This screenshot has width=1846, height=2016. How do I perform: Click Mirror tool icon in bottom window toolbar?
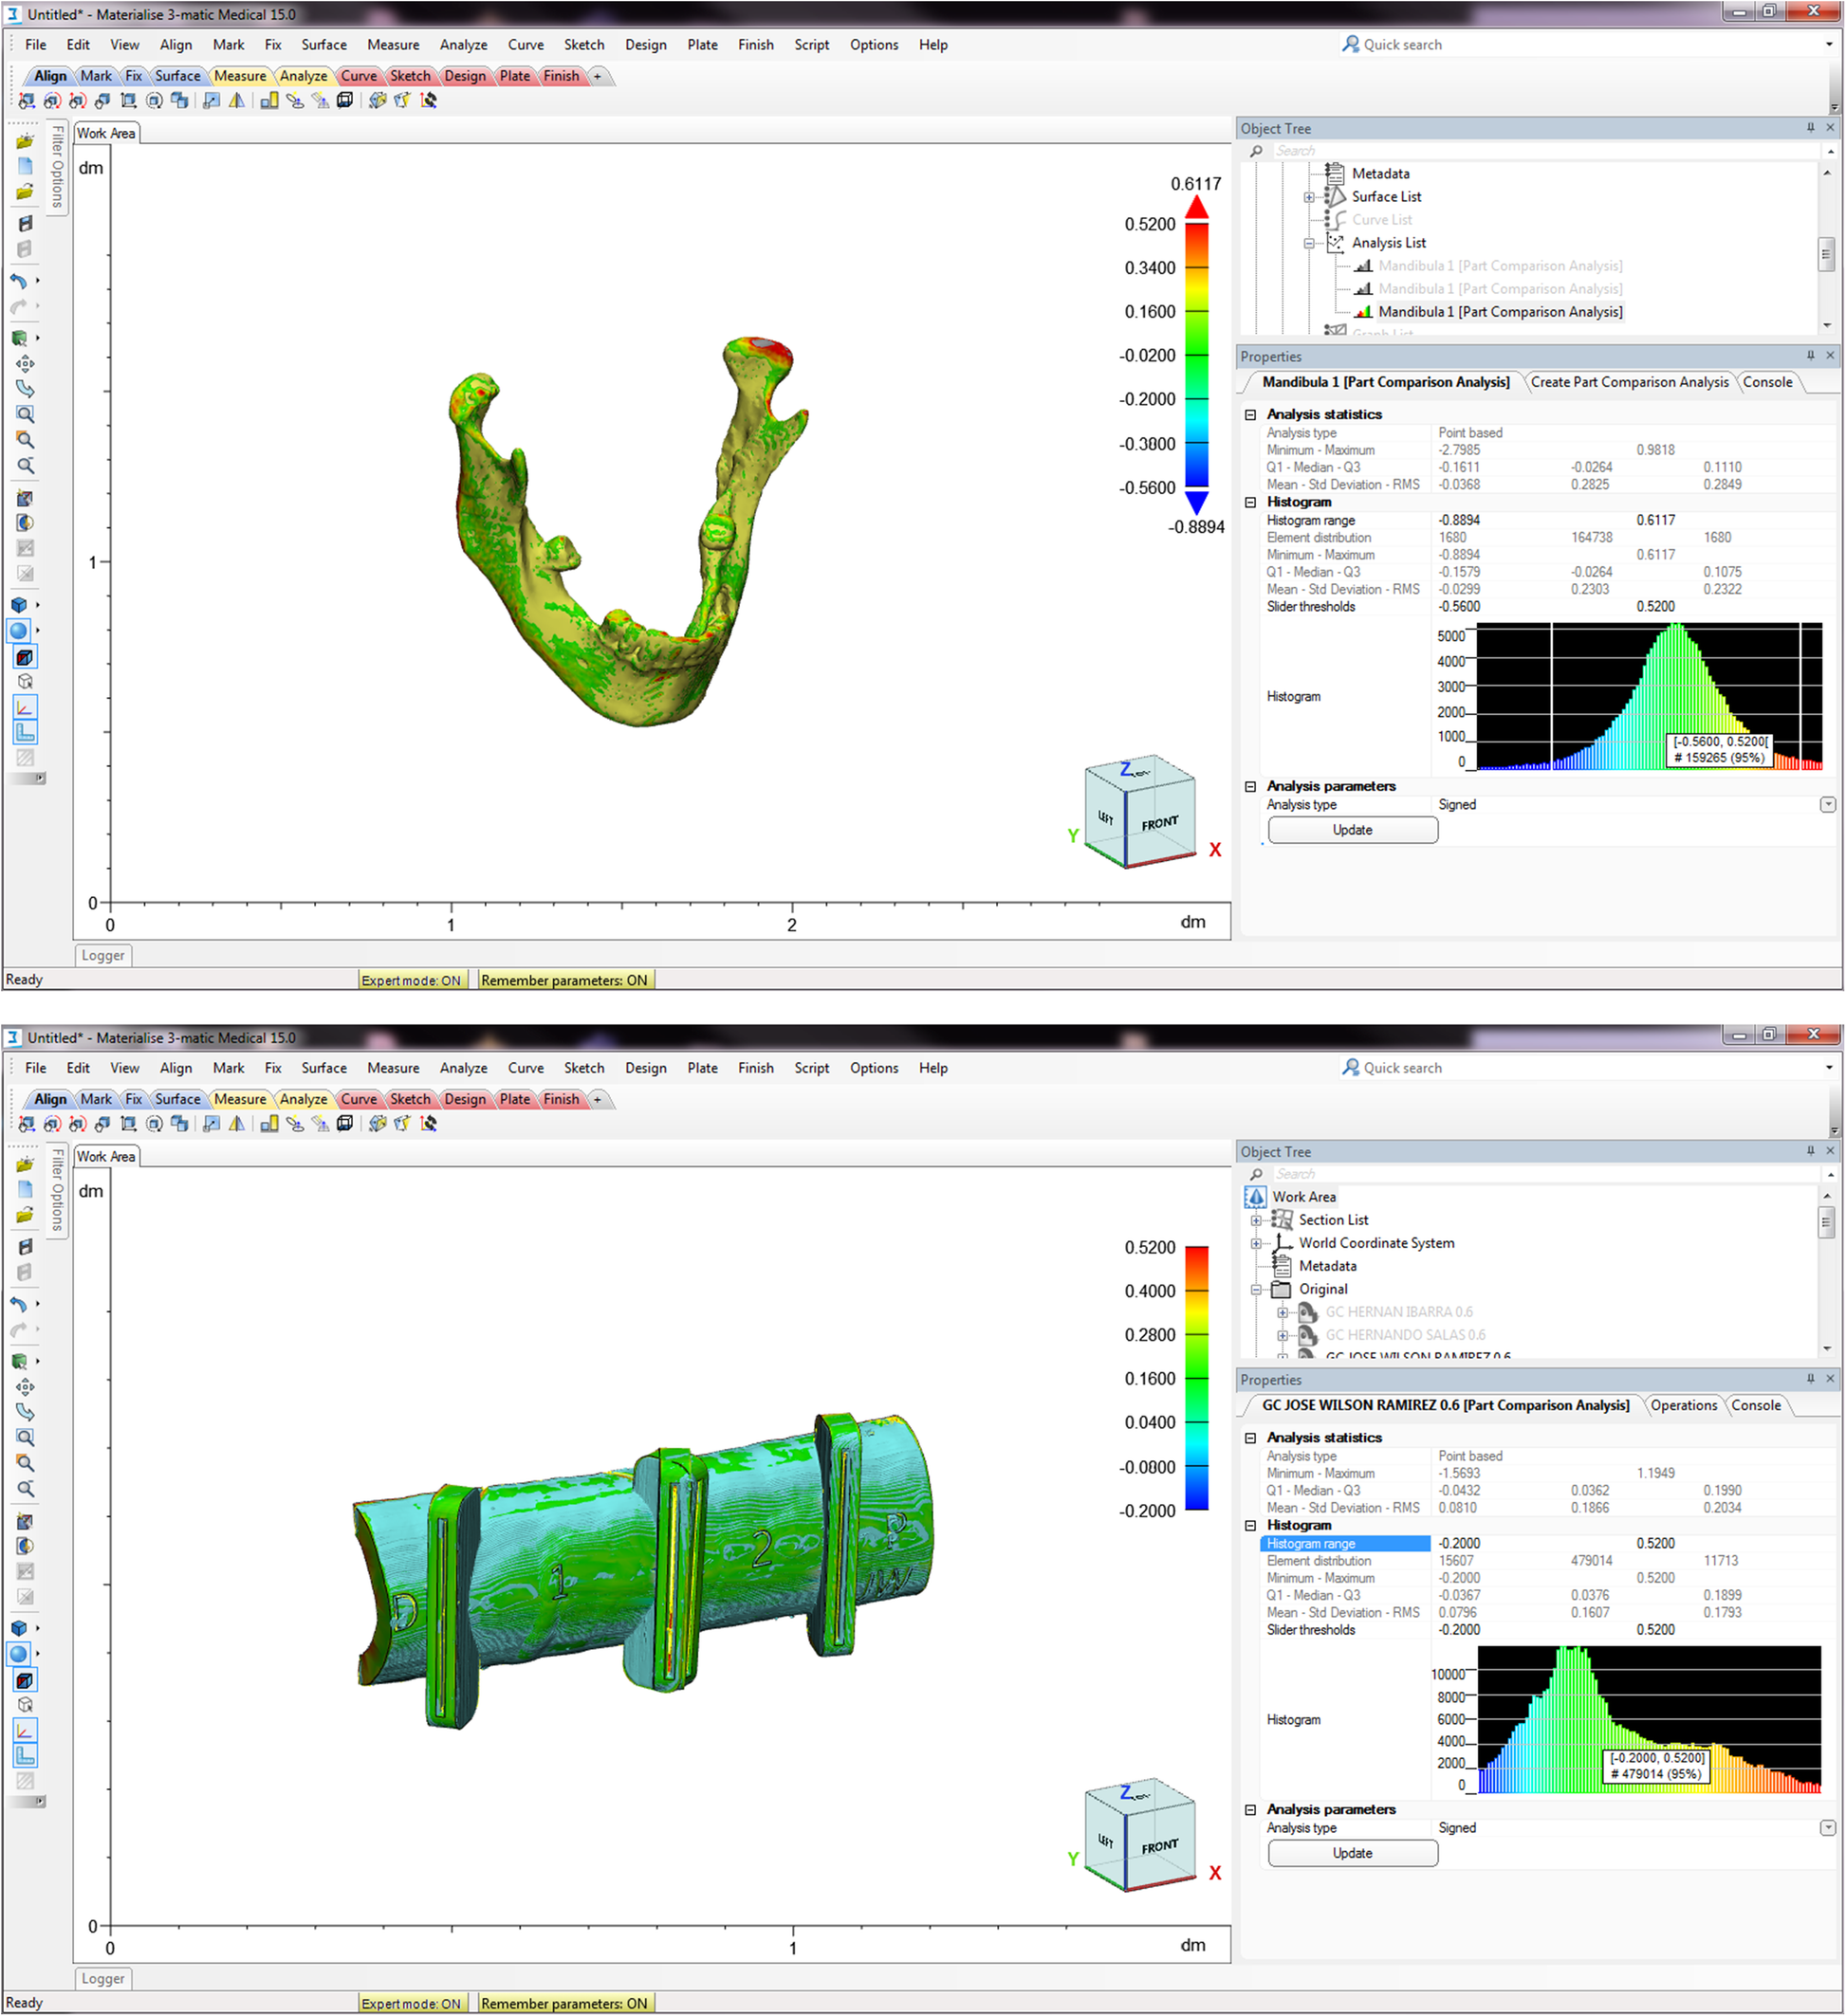click(237, 1124)
